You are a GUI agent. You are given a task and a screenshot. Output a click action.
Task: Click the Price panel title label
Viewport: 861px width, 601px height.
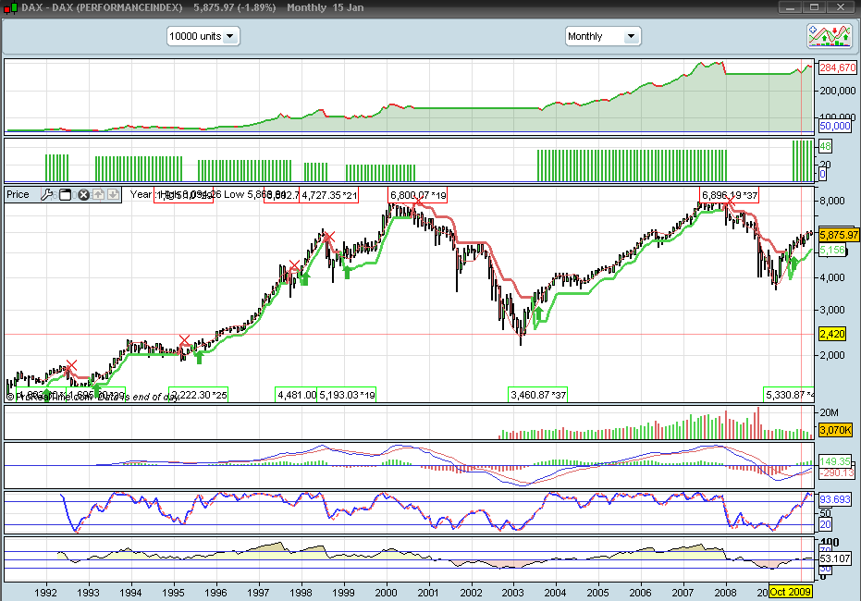[18, 194]
